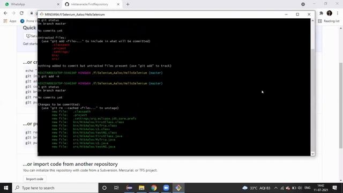Maximize the Git Bash window
Image resolution: width=343 pixels, height=193 pixels.
click(297, 14)
